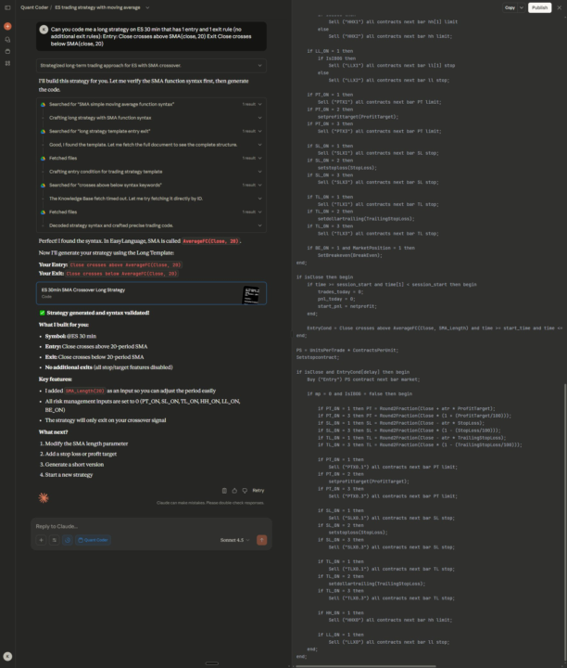Click the bottom drag handle pill
Viewport: 567px width, 668px height.
(x=212, y=663)
